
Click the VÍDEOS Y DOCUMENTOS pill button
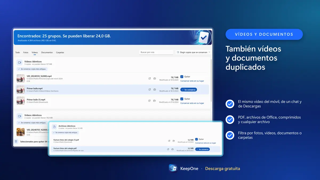coord(264,34)
